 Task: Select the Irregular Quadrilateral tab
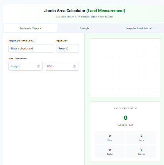coord(139,28)
